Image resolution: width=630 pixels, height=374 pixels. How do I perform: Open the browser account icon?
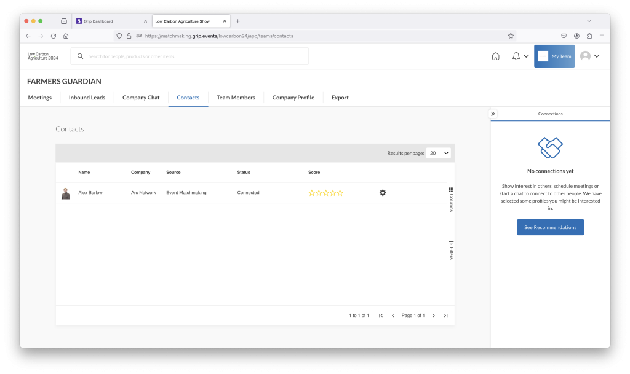tap(576, 36)
